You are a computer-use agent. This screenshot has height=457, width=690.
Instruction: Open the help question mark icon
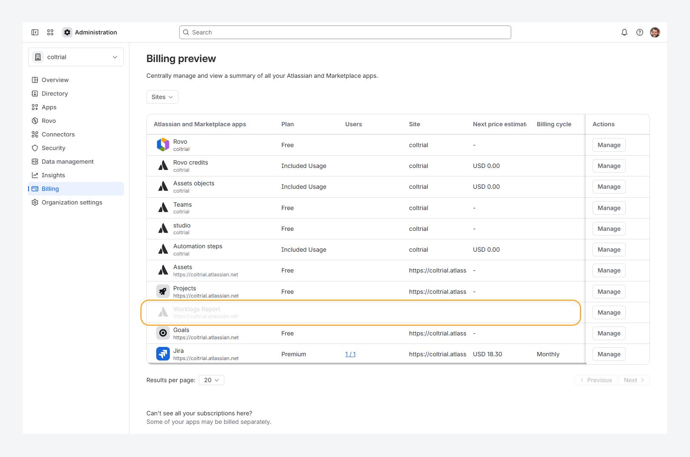(x=640, y=32)
